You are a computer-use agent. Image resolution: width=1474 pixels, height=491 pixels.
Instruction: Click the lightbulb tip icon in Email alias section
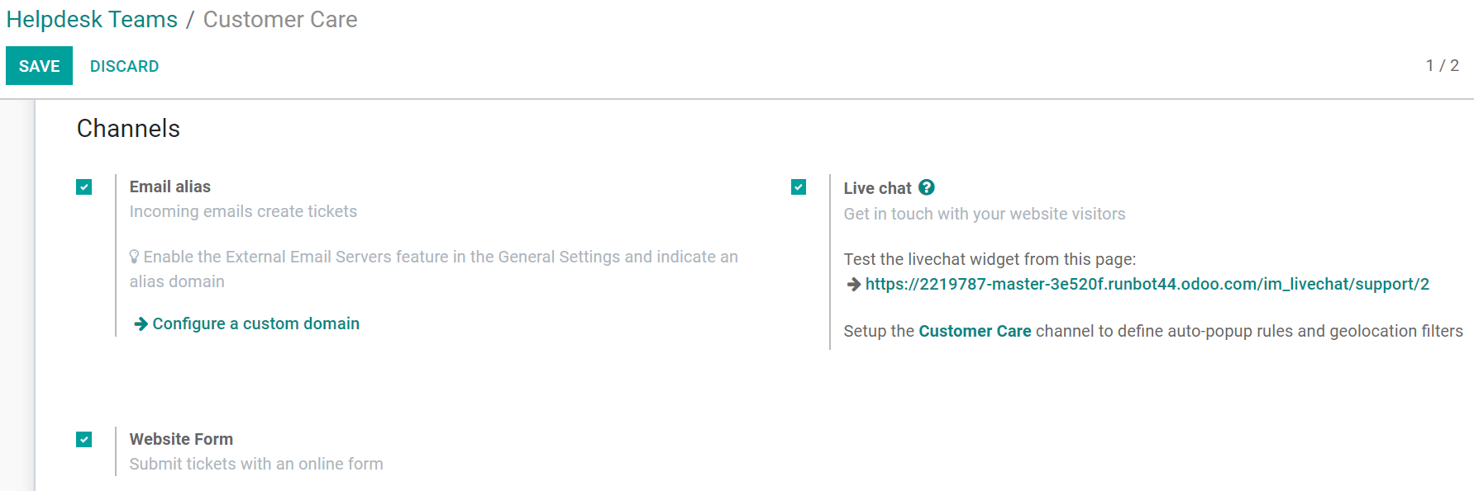pyautogui.click(x=136, y=256)
